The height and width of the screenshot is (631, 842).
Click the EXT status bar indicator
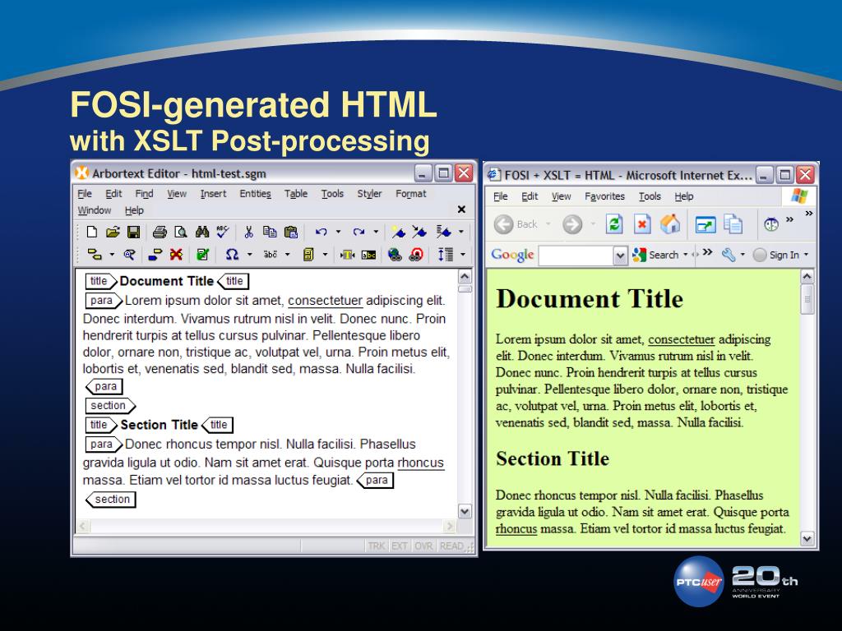tap(399, 546)
